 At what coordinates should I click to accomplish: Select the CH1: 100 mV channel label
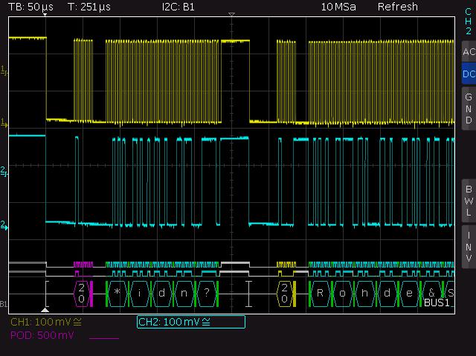[x=46, y=323]
